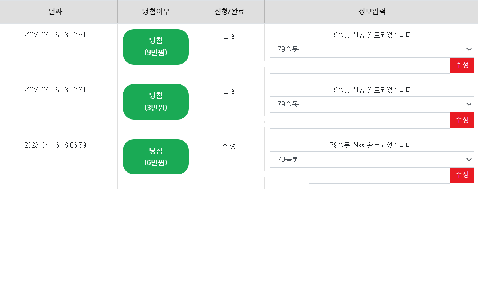
Task: Click the red 수정 button in the 6만원 row
Action: (462, 175)
